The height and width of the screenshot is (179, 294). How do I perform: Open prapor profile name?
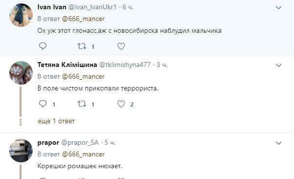click(48, 143)
